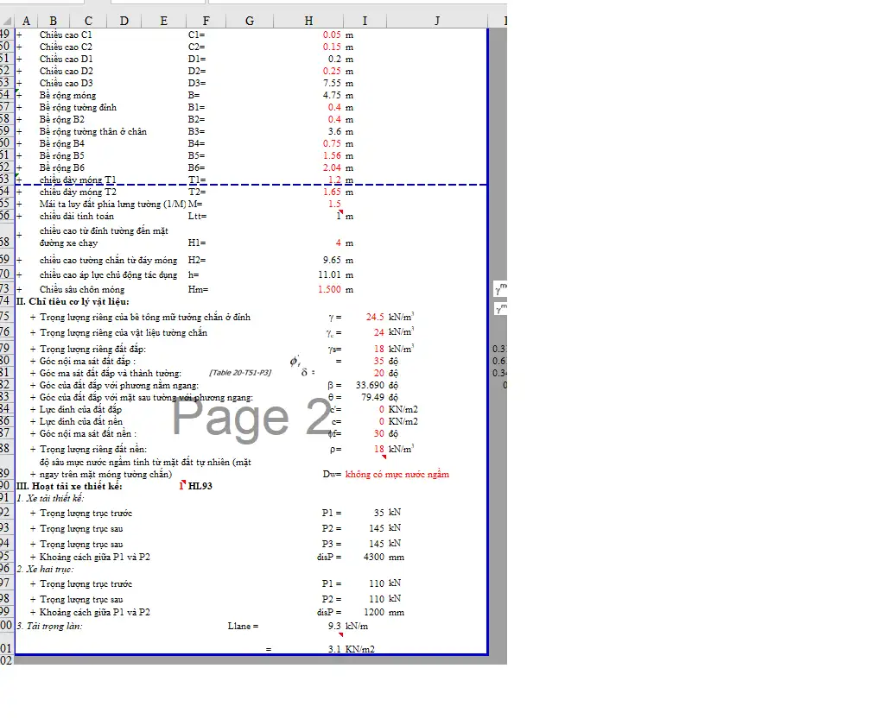Select the 'Chiều cao C1' label cell
This screenshot has width=895, height=725.
point(66,35)
